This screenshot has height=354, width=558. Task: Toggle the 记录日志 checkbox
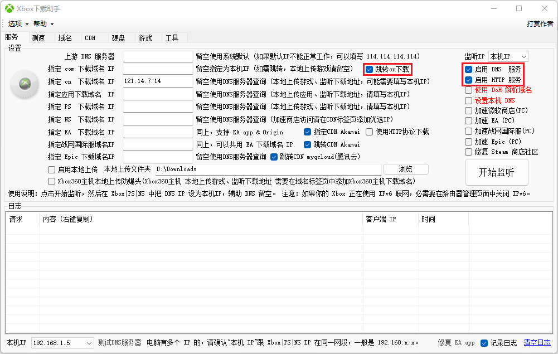tap(484, 343)
